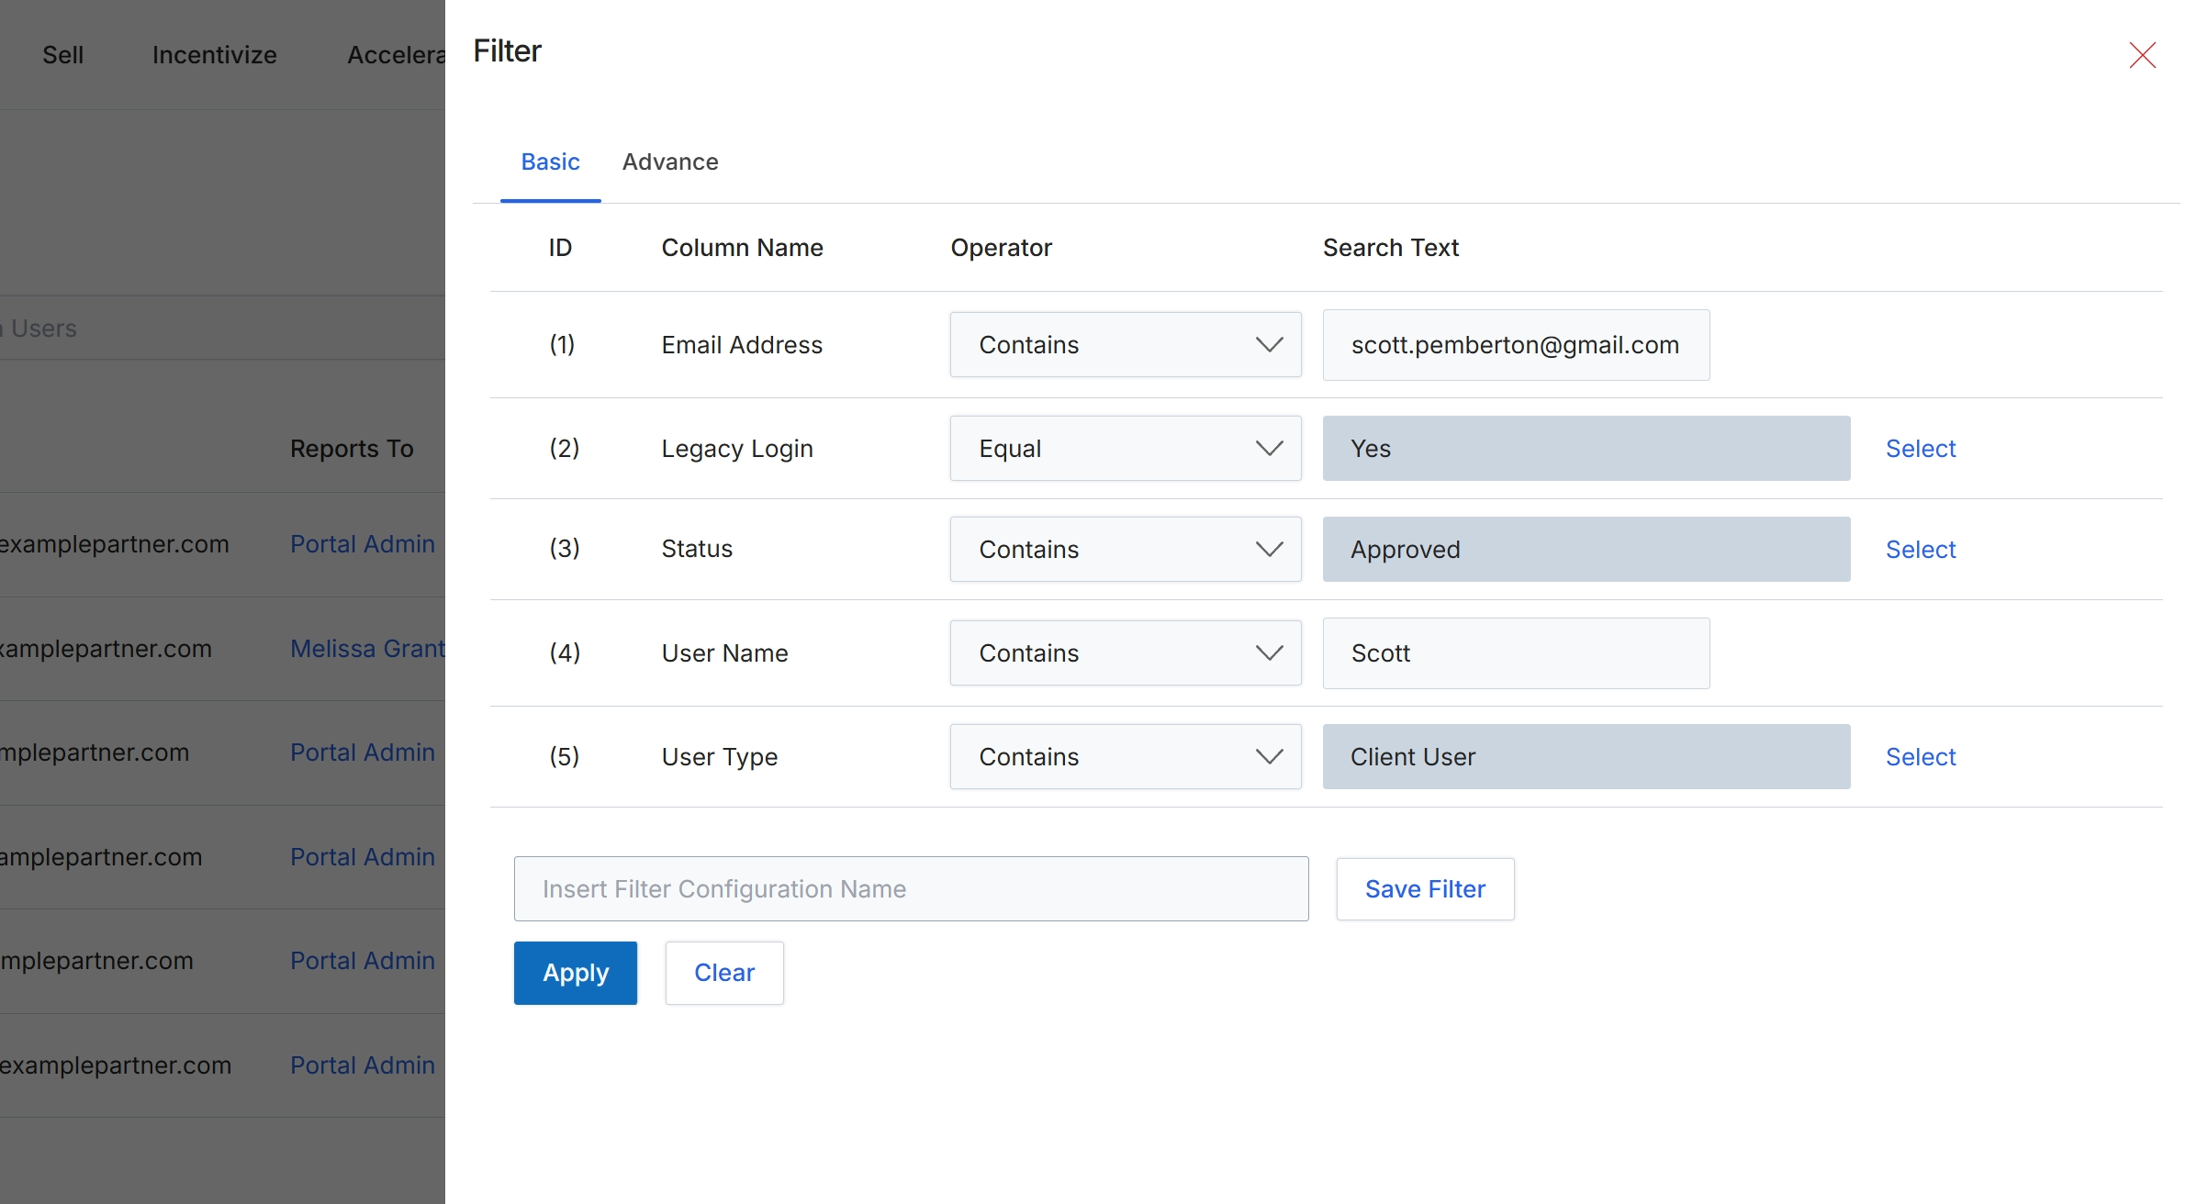Viewport: 2208px width, 1204px height.
Task: Switch to the Basic tab
Action: (x=550, y=162)
